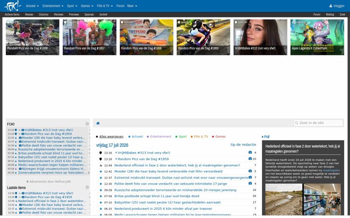Go to Reviews in the subnavigation
The image size is (350, 218).
[58, 15]
